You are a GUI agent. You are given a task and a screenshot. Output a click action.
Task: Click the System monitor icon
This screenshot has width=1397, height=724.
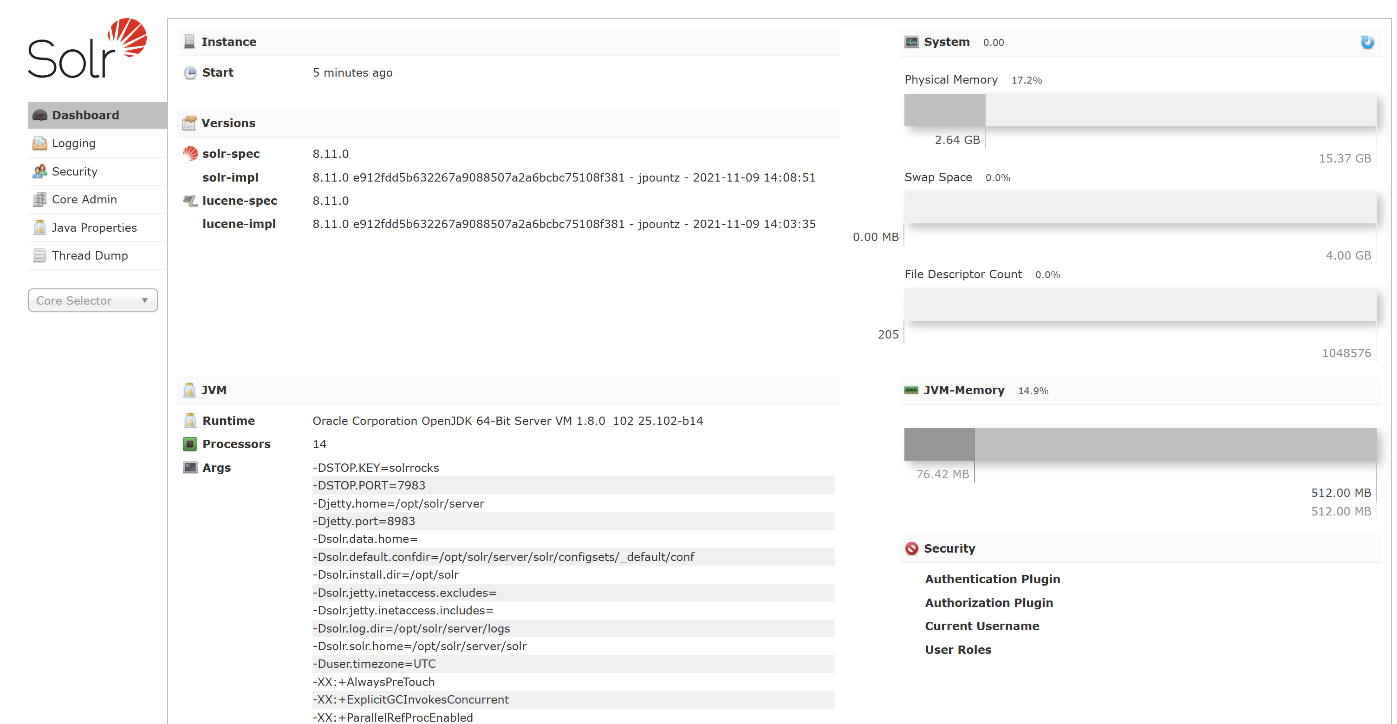click(x=912, y=42)
